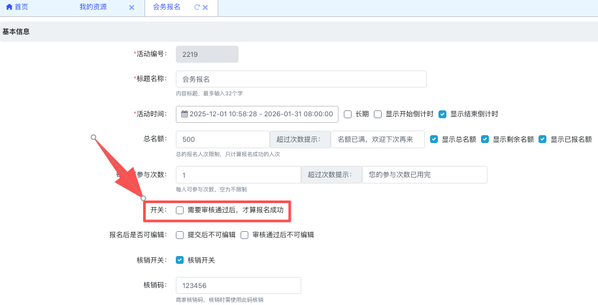Click the refresh icon on 会务报名 tab
598x305 pixels.
[197, 8]
